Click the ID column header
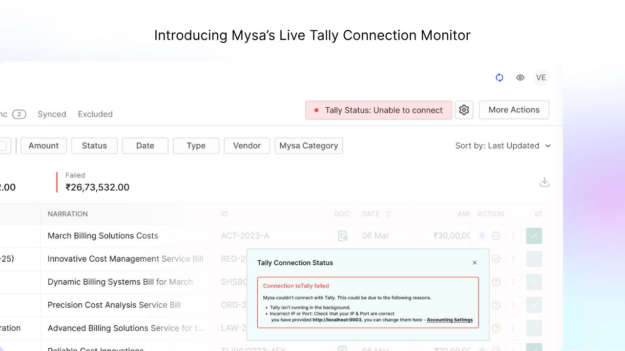This screenshot has height=351, width=625. point(225,214)
